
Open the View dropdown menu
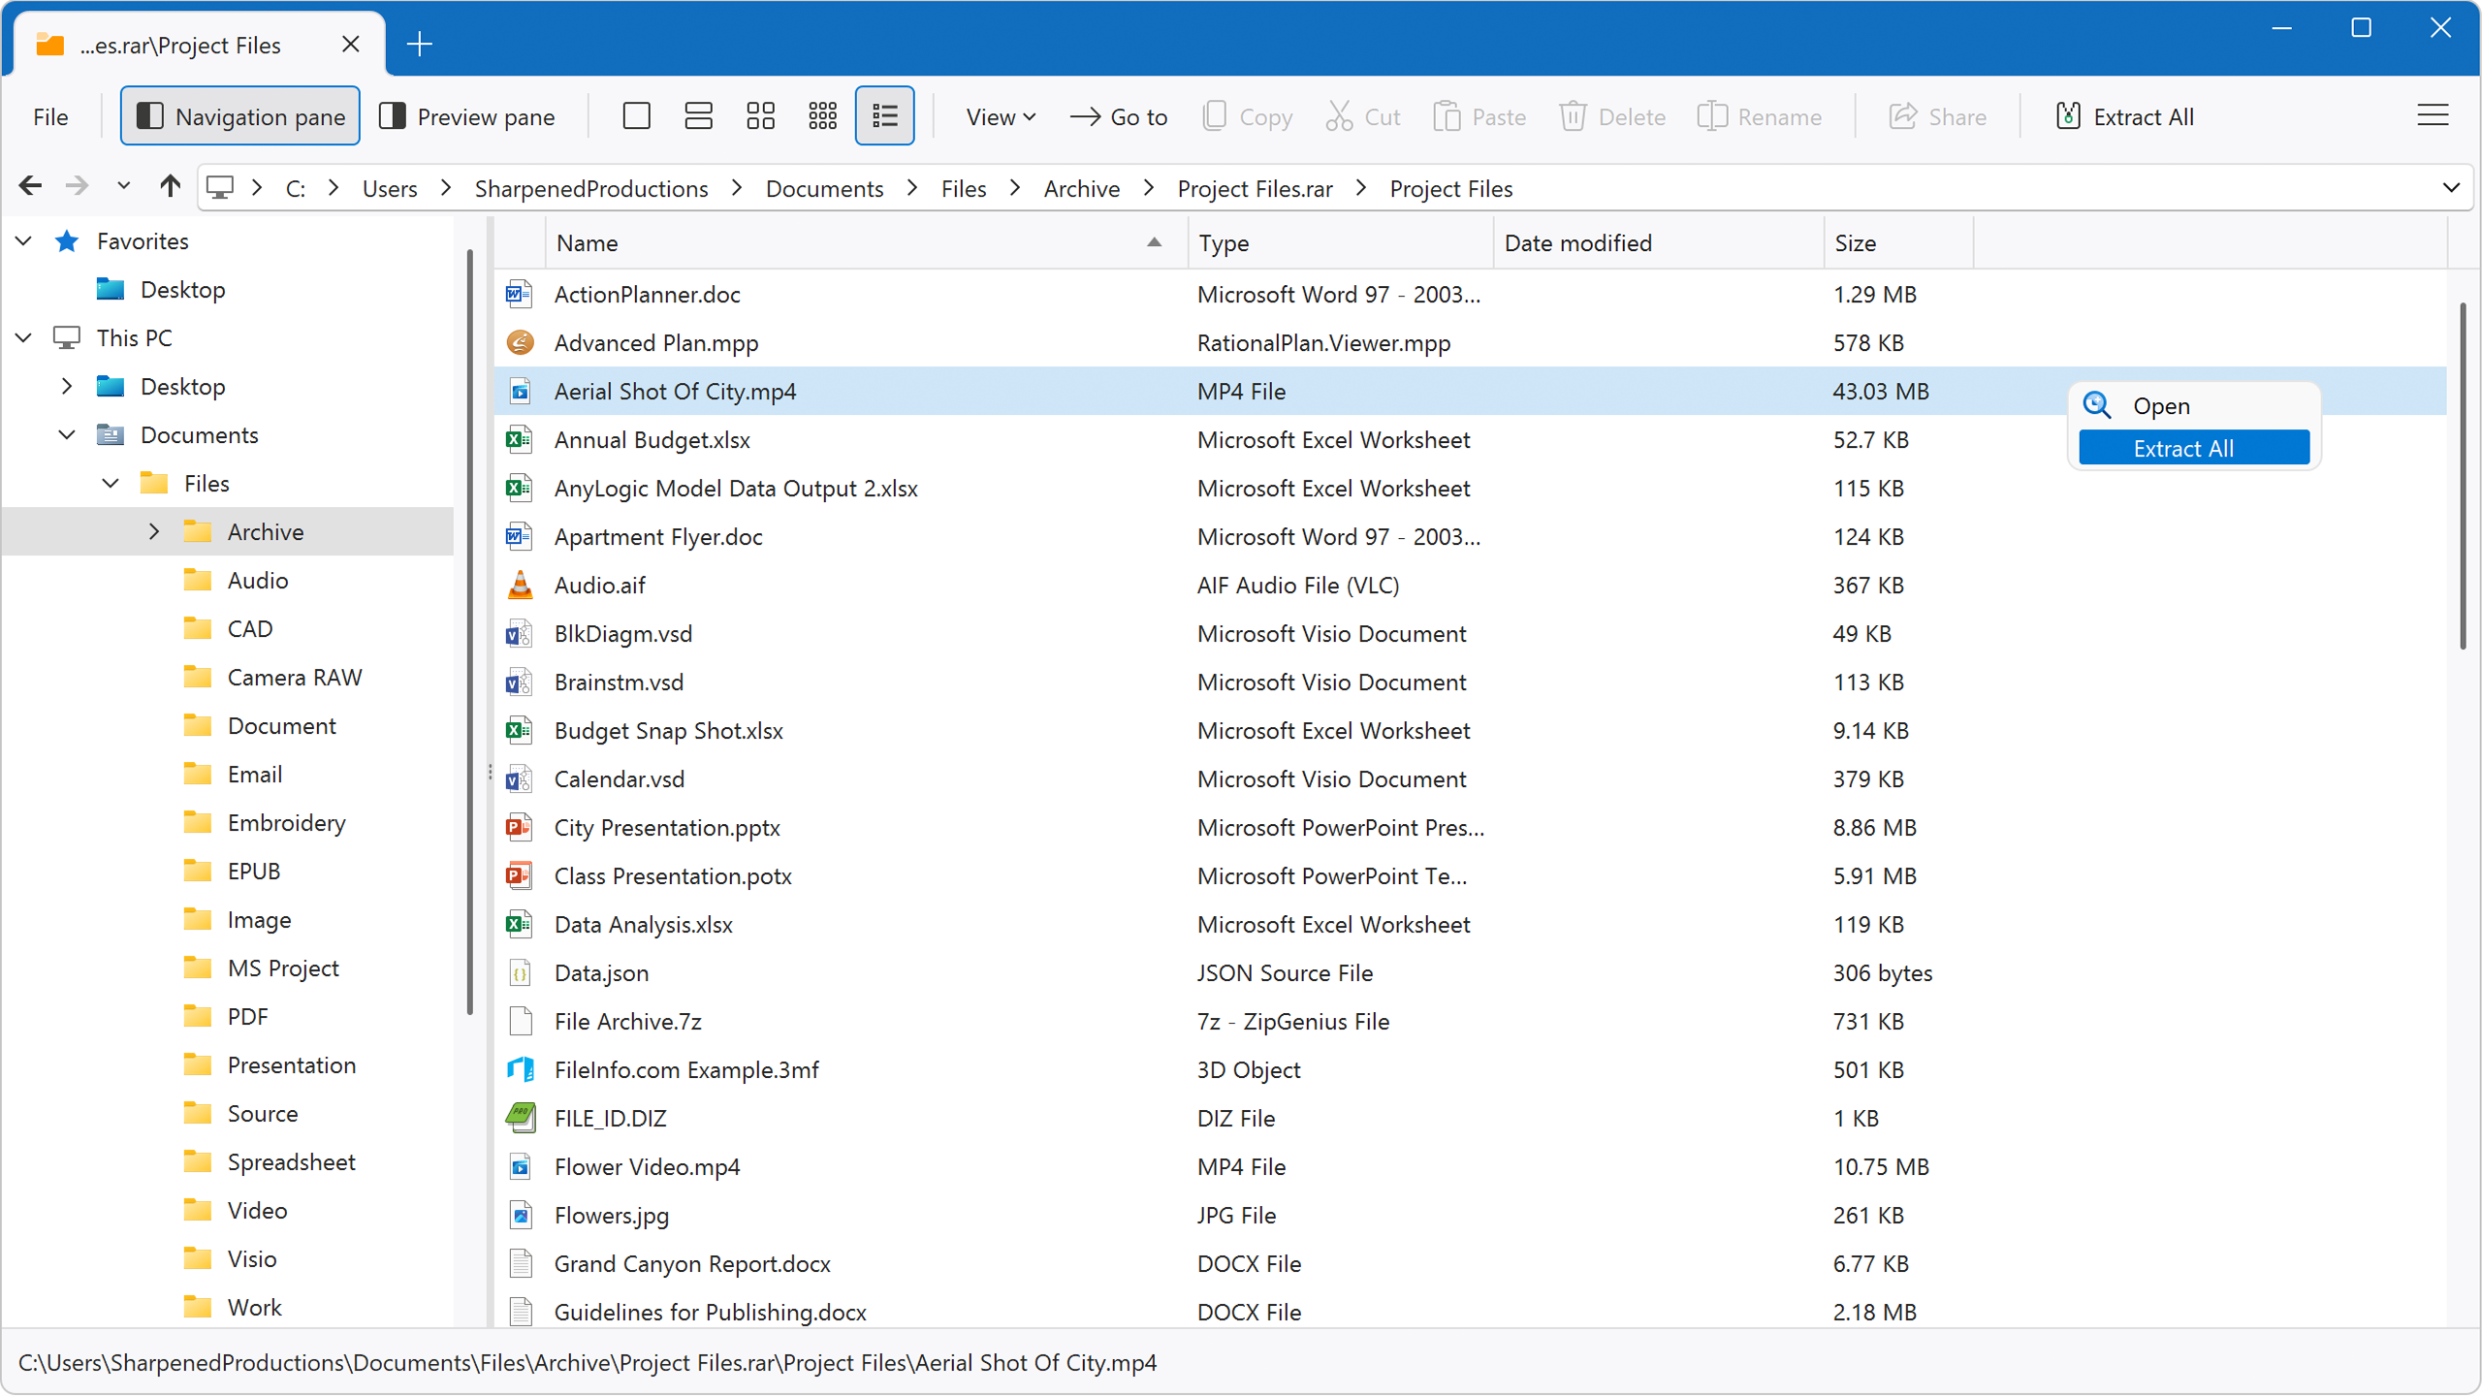pyautogui.click(x=1000, y=116)
